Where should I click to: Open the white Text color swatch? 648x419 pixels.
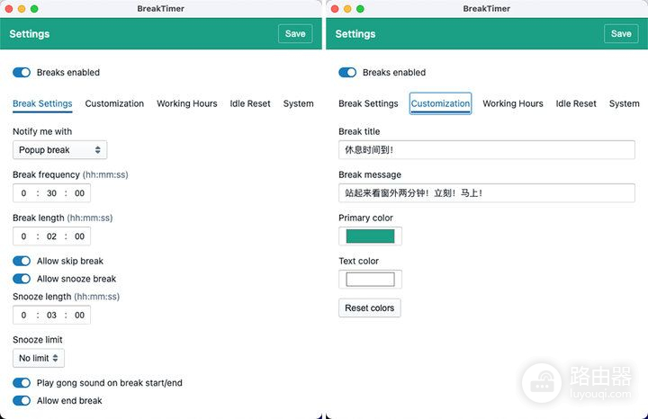(x=370, y=280)
